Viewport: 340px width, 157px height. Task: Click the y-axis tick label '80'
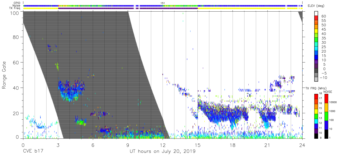click(x=16, y=37)
